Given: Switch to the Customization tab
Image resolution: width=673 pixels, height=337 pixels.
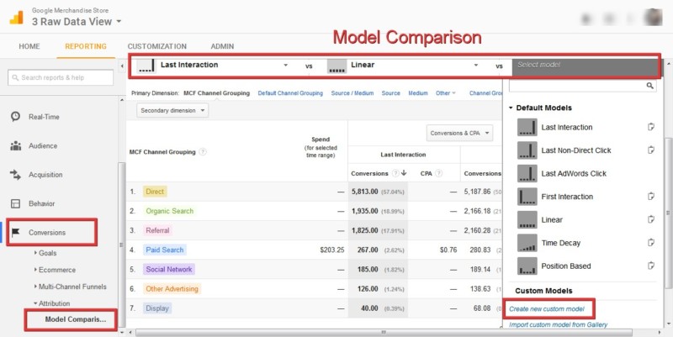Looking at the screenshot, I should pyautogui.click(x=156, y=46).
